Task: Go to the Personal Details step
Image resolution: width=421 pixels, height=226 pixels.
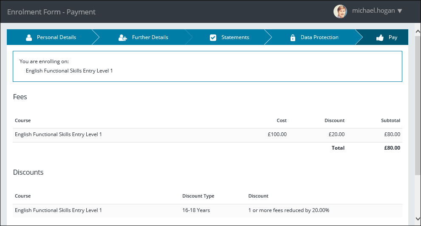Action: click(x=57, y=37)
